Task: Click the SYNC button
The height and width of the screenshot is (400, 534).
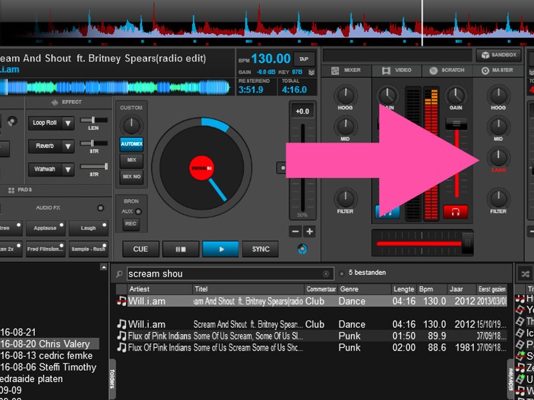Action: tap(260, 249)
